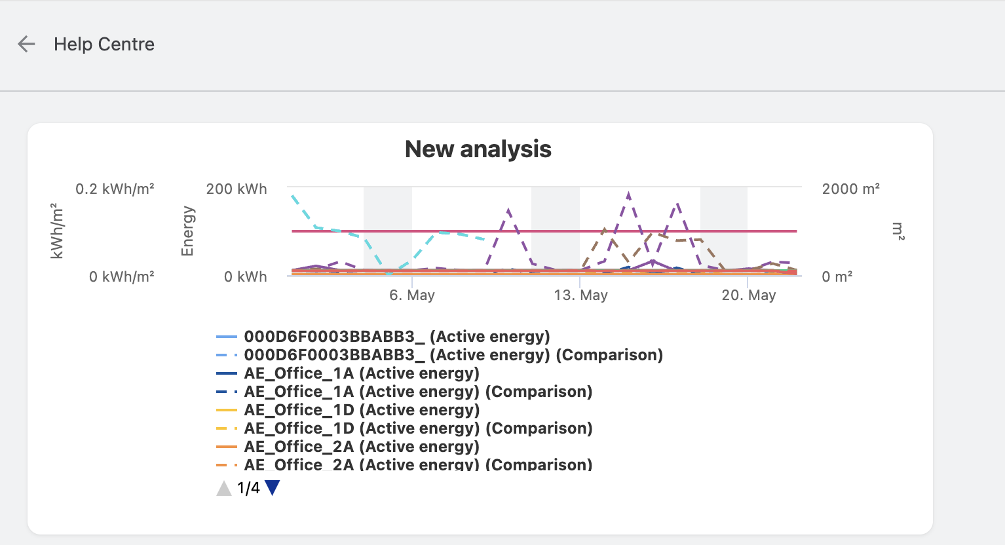Viewport: 1005px width, 545px height.
Task: Click the Help Centre title
Action: pos(104,44)
